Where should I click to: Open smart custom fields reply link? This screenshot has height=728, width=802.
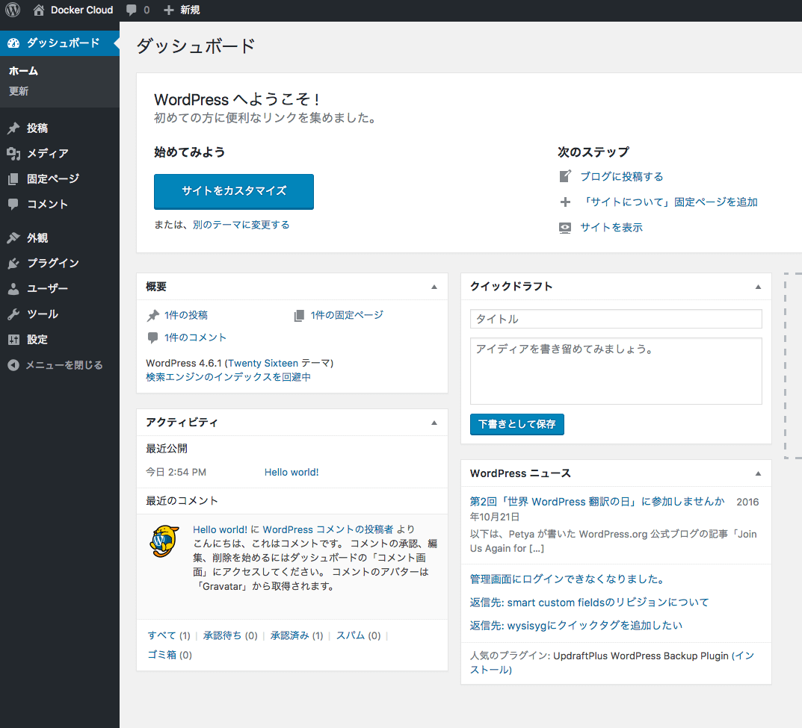click(x=589, y=603)
